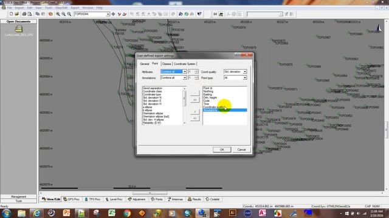
Task: Click the Management panel button
Action: click(x=19, y=197)
